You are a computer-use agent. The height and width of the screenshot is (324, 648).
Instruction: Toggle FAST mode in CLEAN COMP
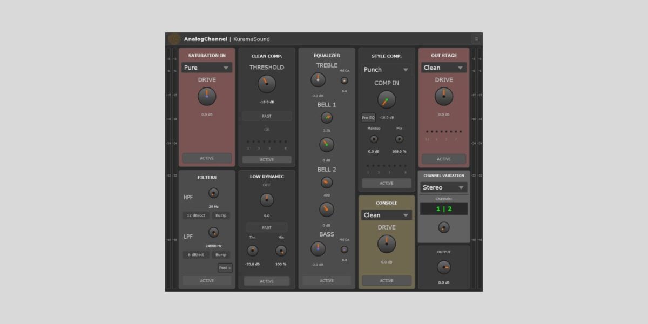(266, 116)
